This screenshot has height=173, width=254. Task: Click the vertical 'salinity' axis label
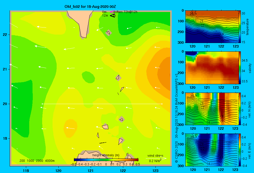click(x=250, y=68)
